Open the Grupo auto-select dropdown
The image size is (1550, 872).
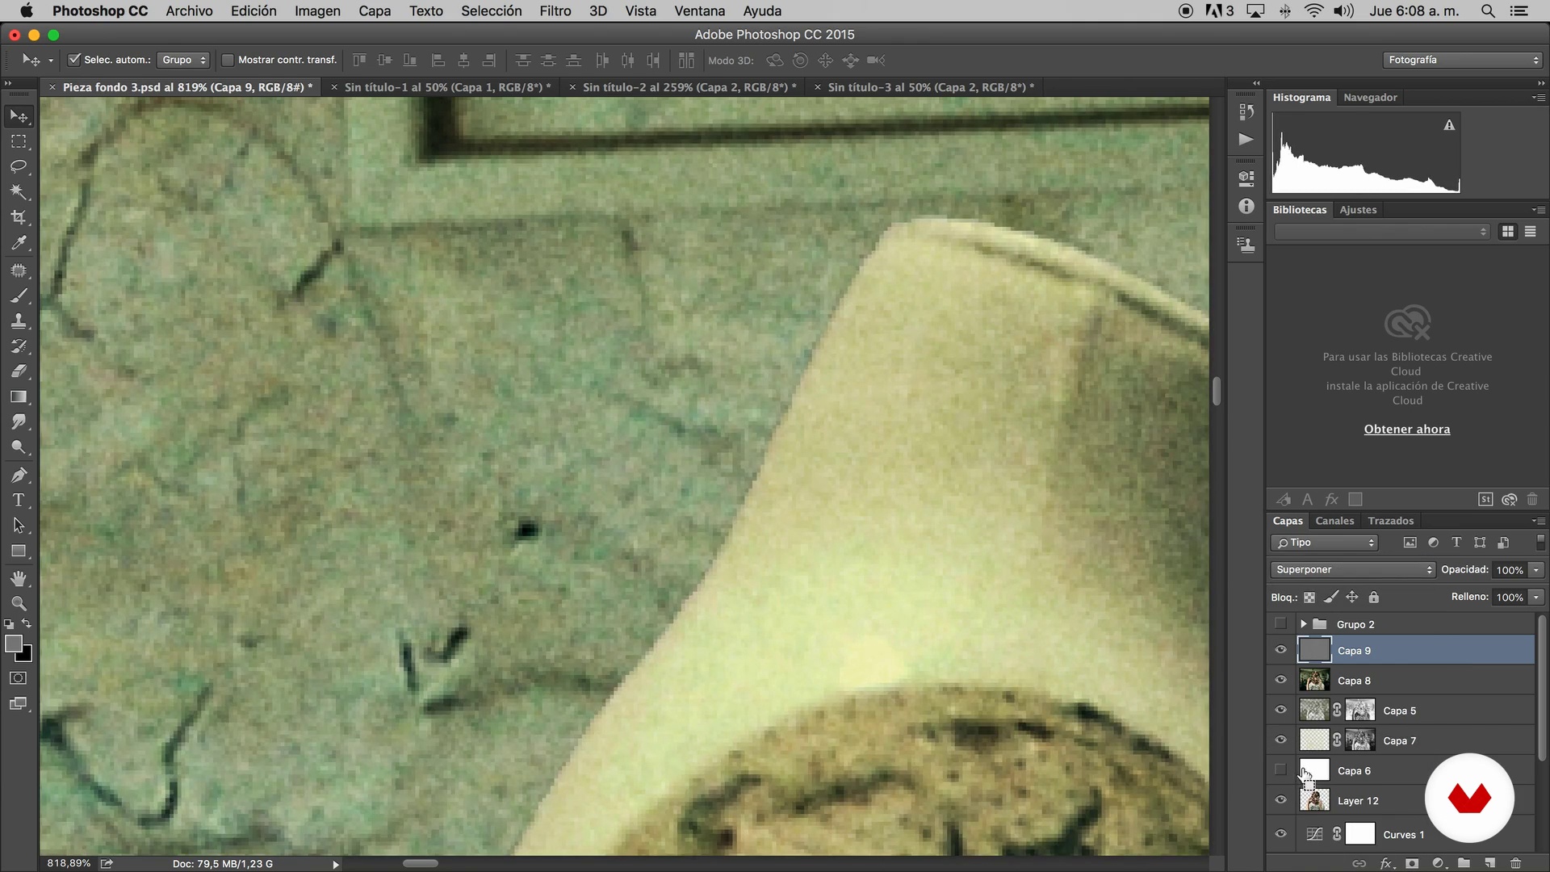click(183, 60)
